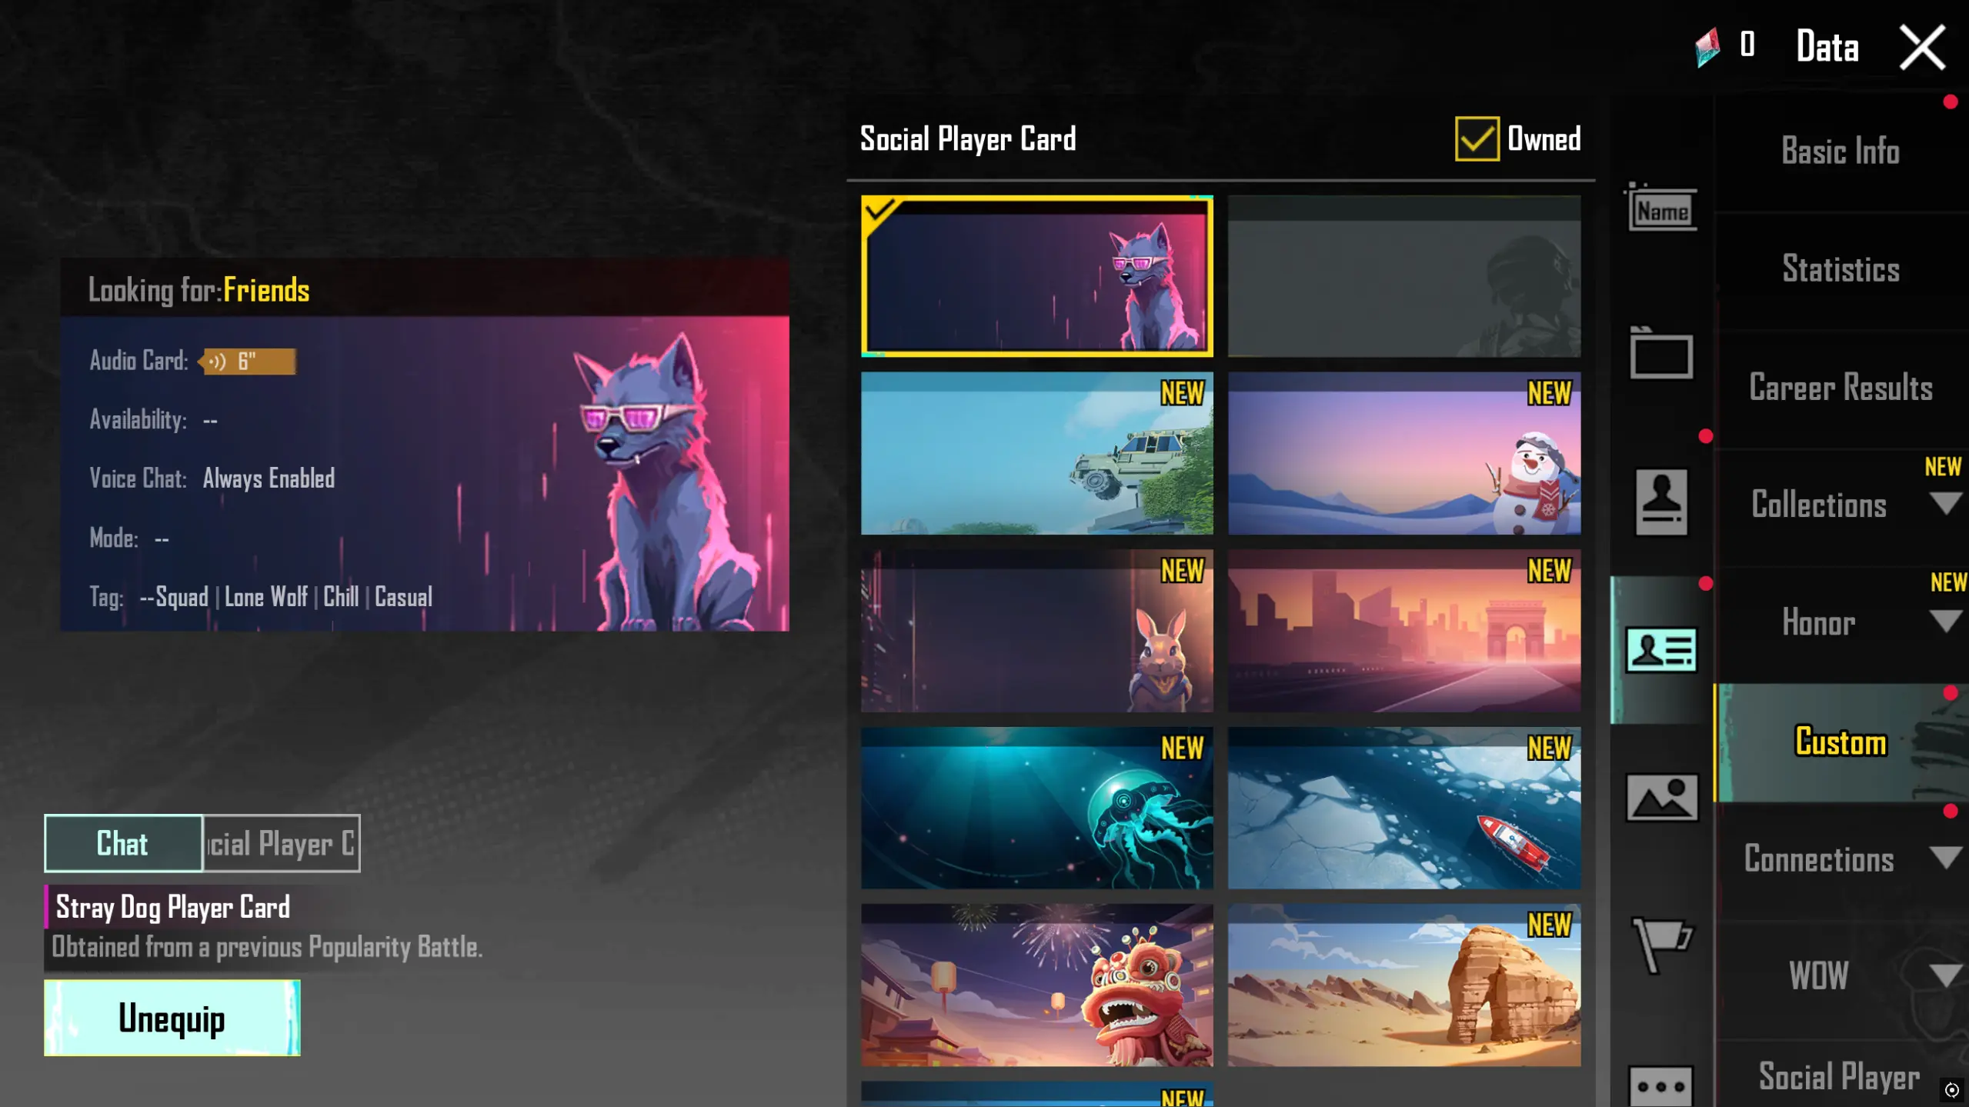Expand the Honor section arrow
Image resolution: width=1969 pixels, height=1107 pixels.
point(1945,621)
